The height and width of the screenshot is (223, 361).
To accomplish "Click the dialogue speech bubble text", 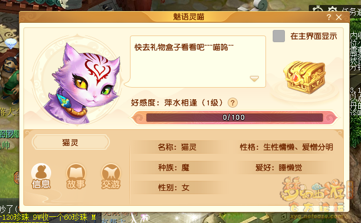I will (x=184, y=47).
